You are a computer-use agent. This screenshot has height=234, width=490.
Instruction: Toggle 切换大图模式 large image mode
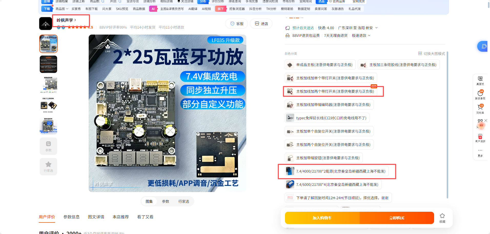point(432,54)
